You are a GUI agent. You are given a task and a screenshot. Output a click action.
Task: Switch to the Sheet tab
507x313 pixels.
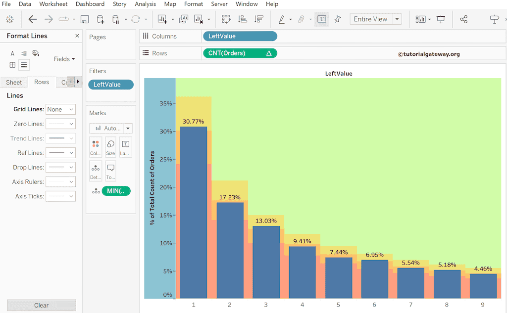pos(14,82)
